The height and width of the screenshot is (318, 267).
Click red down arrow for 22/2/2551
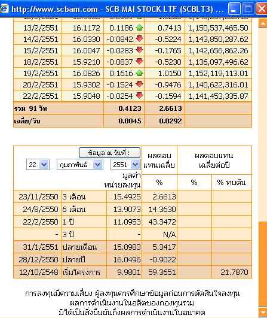click(139, 95)
